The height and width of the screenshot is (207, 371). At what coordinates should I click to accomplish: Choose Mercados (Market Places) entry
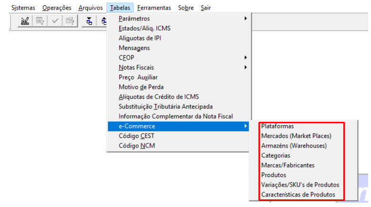pos(296,136)
